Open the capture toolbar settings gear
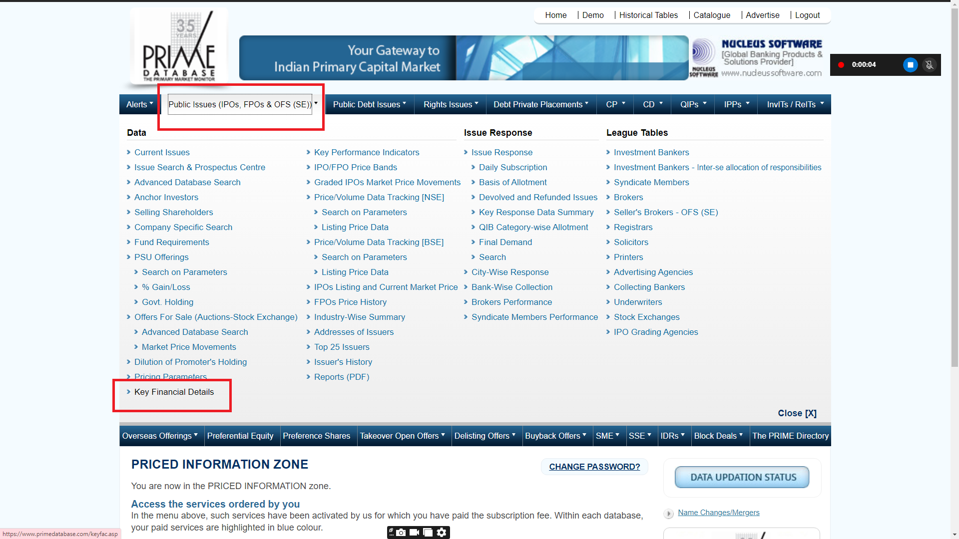Image resolution: width=959 pixels, height=539 pixels. (442, 533)
